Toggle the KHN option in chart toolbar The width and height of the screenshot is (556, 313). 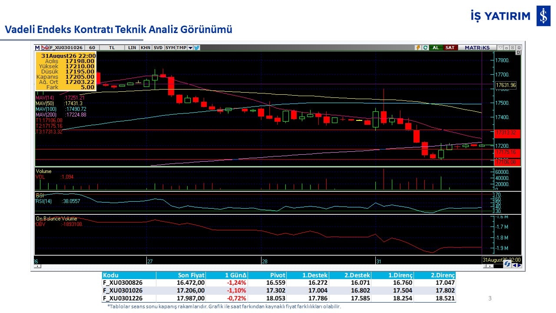(146, 48)
